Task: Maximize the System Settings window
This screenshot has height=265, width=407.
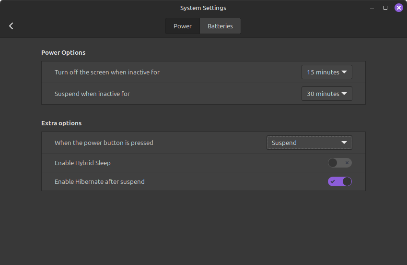Action: coord(385,8)
